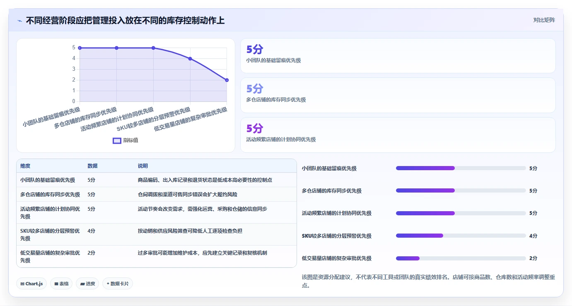Select table cell SKU较多店铺的分层预警优先级

tap(50, 235)
